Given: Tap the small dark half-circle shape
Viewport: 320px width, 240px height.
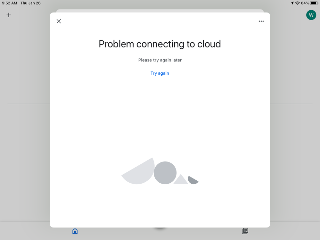Looking at the screenshot, I should [193, 180].
